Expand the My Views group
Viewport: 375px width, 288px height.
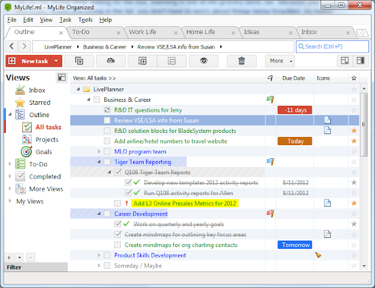point(10,201)
